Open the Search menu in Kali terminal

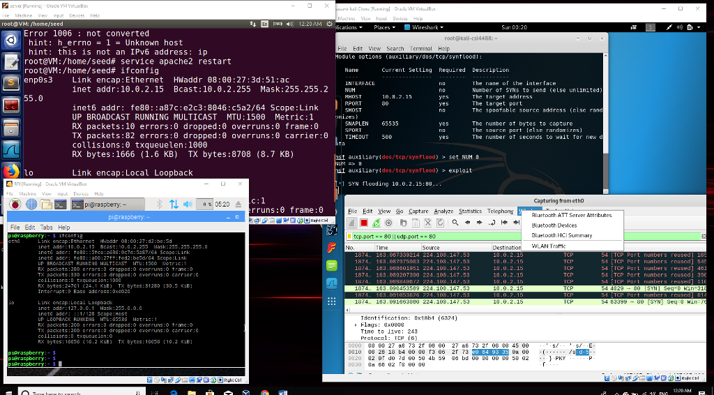point(395,48)
